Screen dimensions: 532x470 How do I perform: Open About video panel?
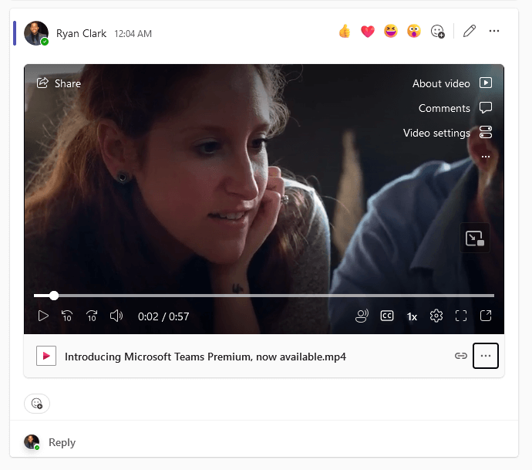[452, 83]
